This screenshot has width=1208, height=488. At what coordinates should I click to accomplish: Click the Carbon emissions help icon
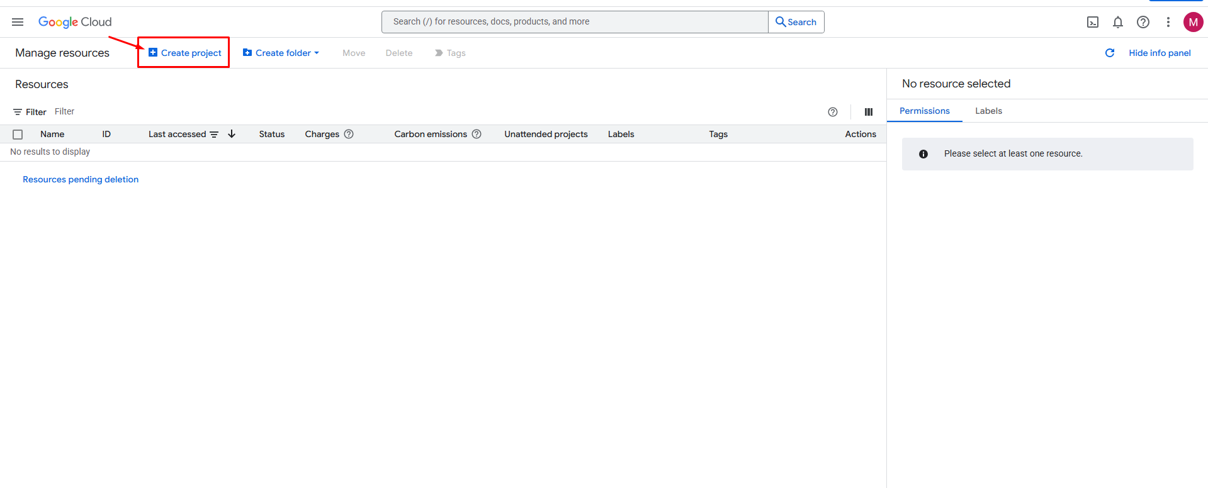point(477,134)
